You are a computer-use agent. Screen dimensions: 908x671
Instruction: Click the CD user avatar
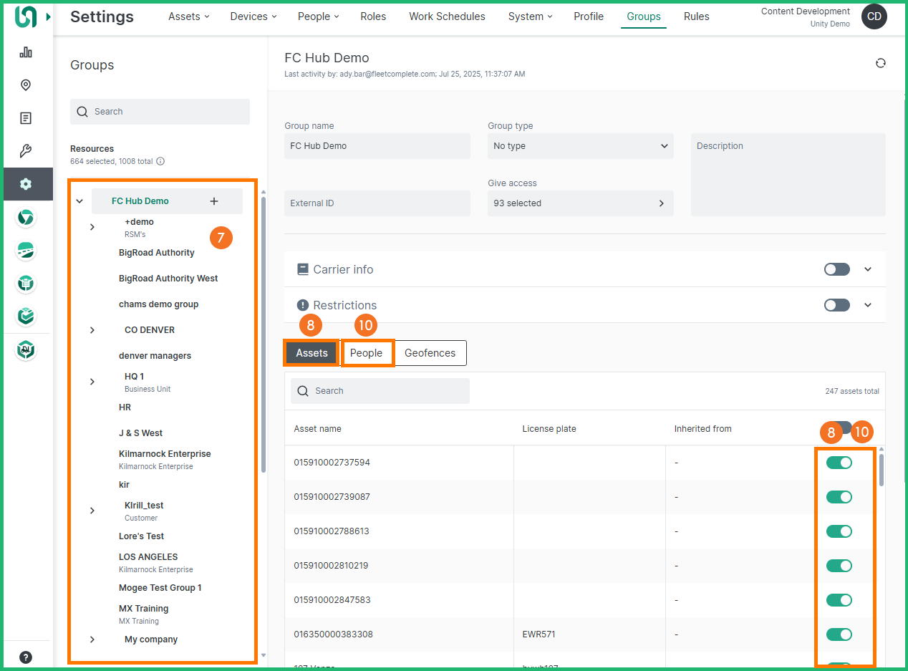click(874, 16)
